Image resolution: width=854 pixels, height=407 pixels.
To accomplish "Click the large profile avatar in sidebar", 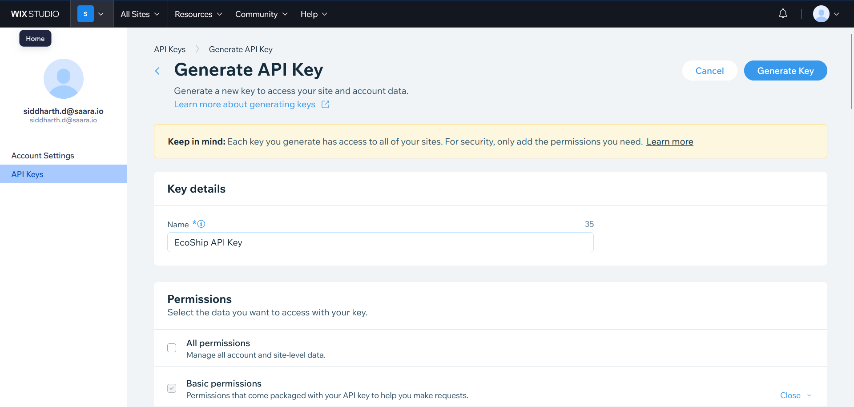I will (64, 79).
